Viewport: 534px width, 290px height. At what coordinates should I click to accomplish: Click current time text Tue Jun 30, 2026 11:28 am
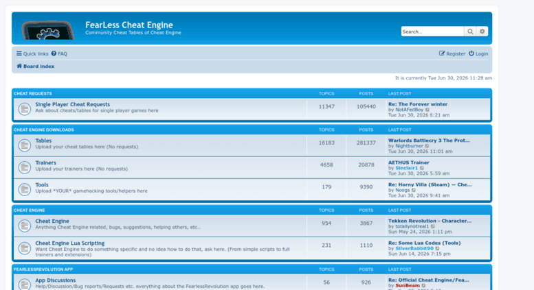(460, 77)
